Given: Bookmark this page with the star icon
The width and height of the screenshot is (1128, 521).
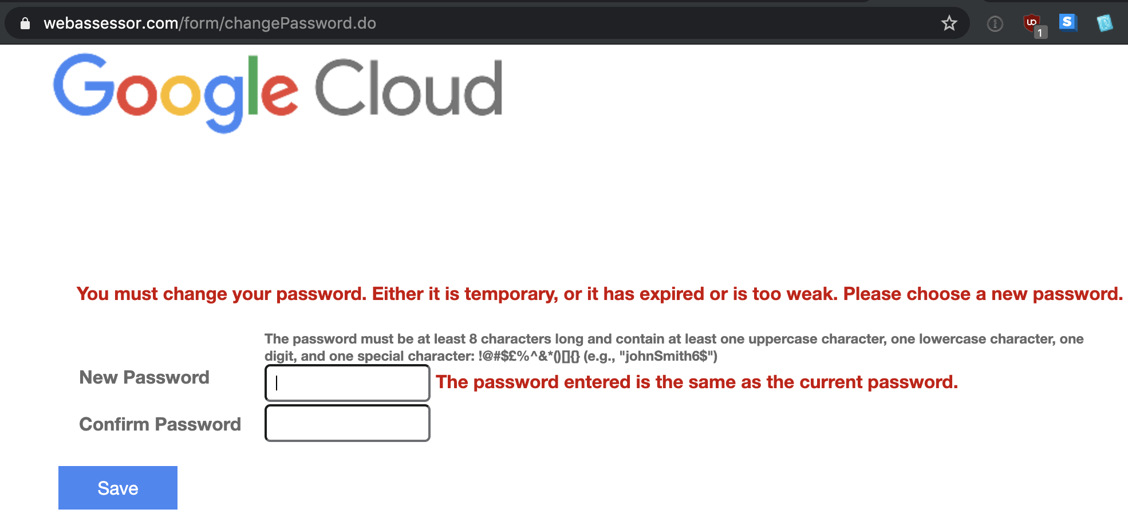Looking at the screenshot, I should (949, 23).
